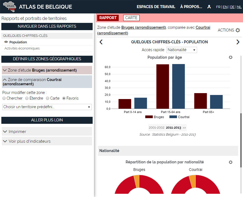Expand the Zone d'étude Bruges section
Viewport: 243px width, 197px height.
pyautogui.click(x=47, y=70)
